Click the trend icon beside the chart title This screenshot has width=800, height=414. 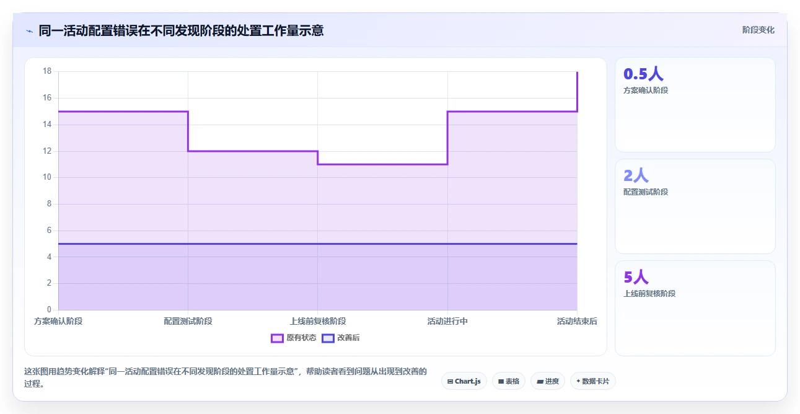point(29,30)
